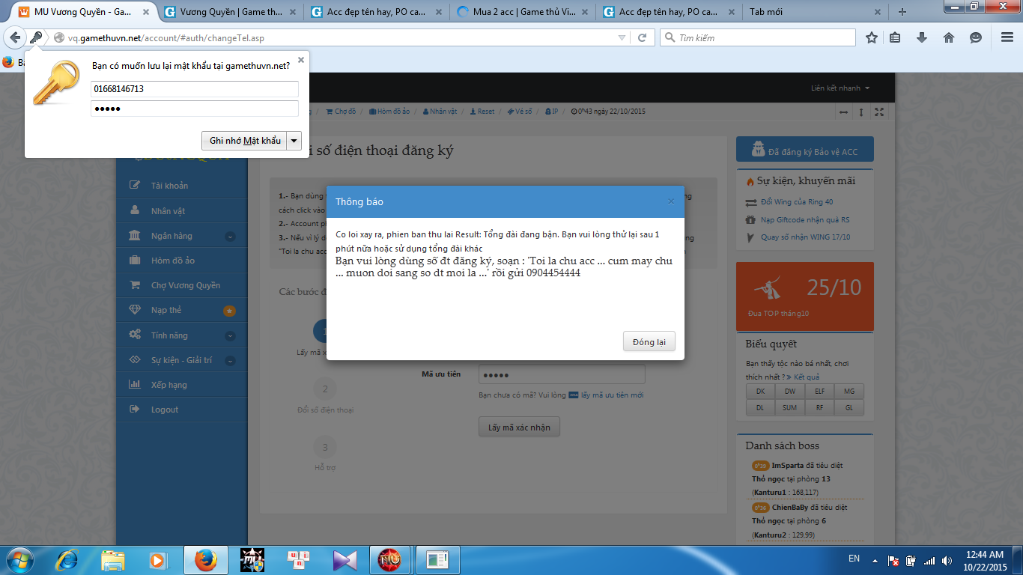Image resolution: width=1023 pixels, height=575 pixels.
Task: Click the reload page icon
Action: coord(642,37)
